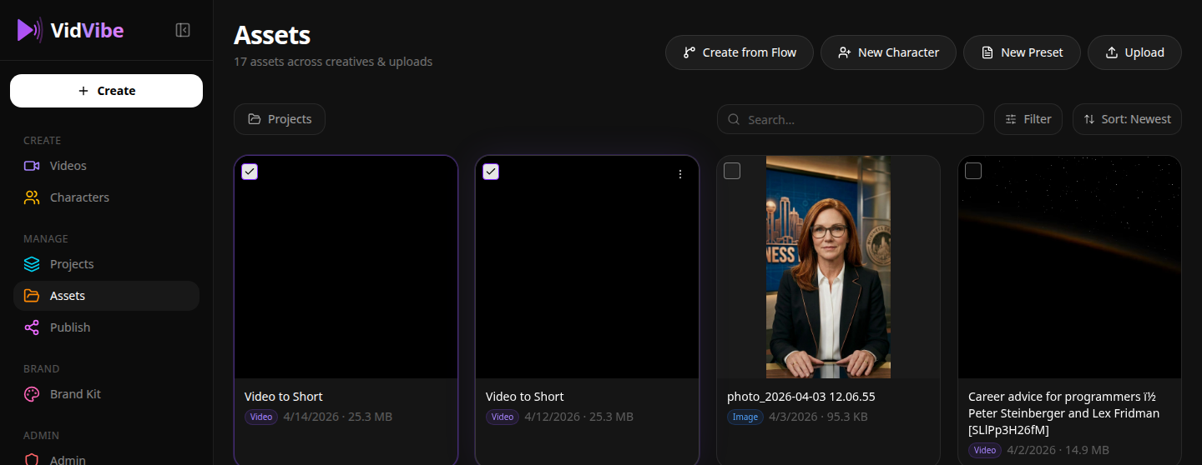Click the document icon in New Preset
Screen dimensions: 1202x465
987,52
